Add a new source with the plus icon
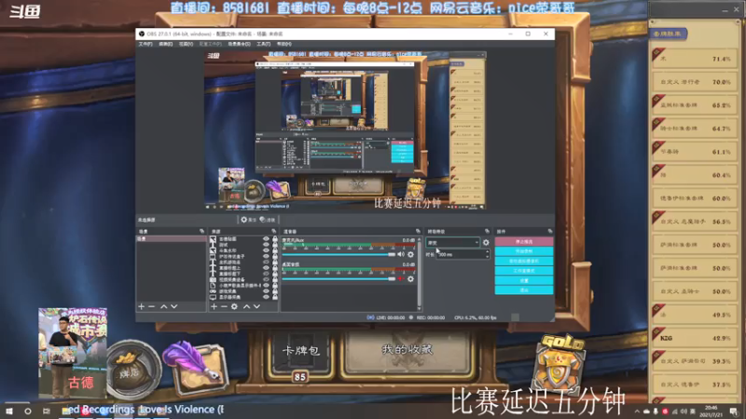Viewport: 746px width, 419px height. [214, 307]
